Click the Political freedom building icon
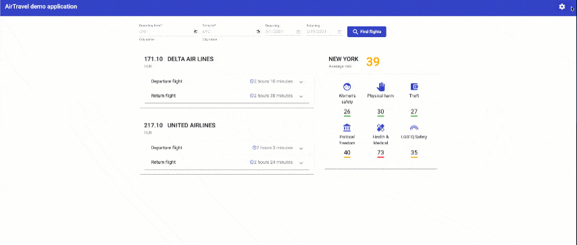577x245 pixels. tap(347, 128)
